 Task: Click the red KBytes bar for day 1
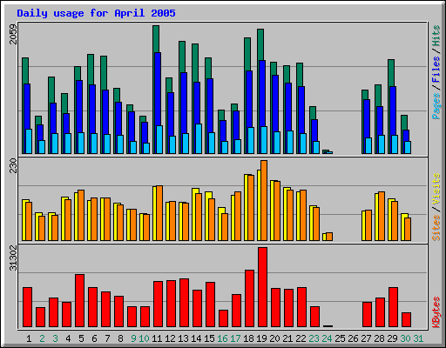(27, 307)
